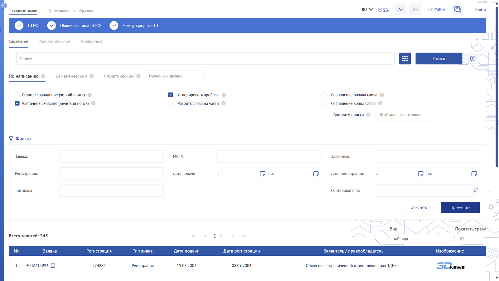The image size is (499, 281).
Task: Enable Строгое совпадение (четкий поиск) checkbox
Action: (17, 95)
